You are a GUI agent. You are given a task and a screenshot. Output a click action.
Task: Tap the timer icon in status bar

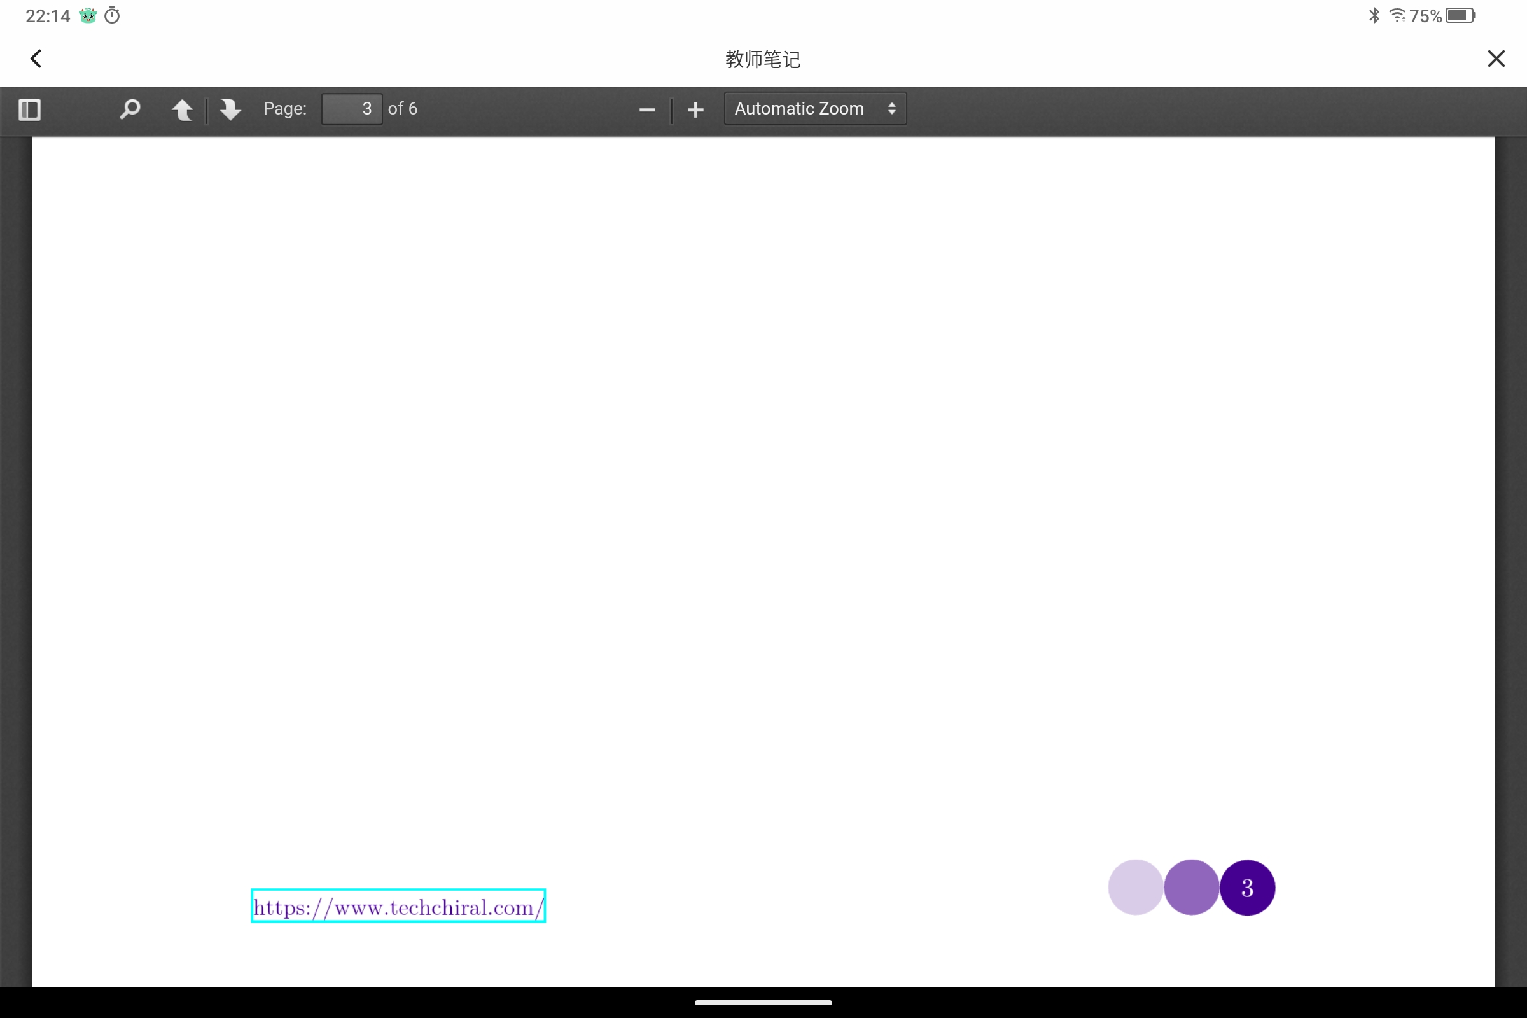point(113,15)
